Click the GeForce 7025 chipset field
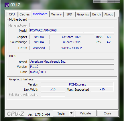Image resolution: width=124 pixels, height=121 pixels. pyautogui.click(x=72, y=37)
